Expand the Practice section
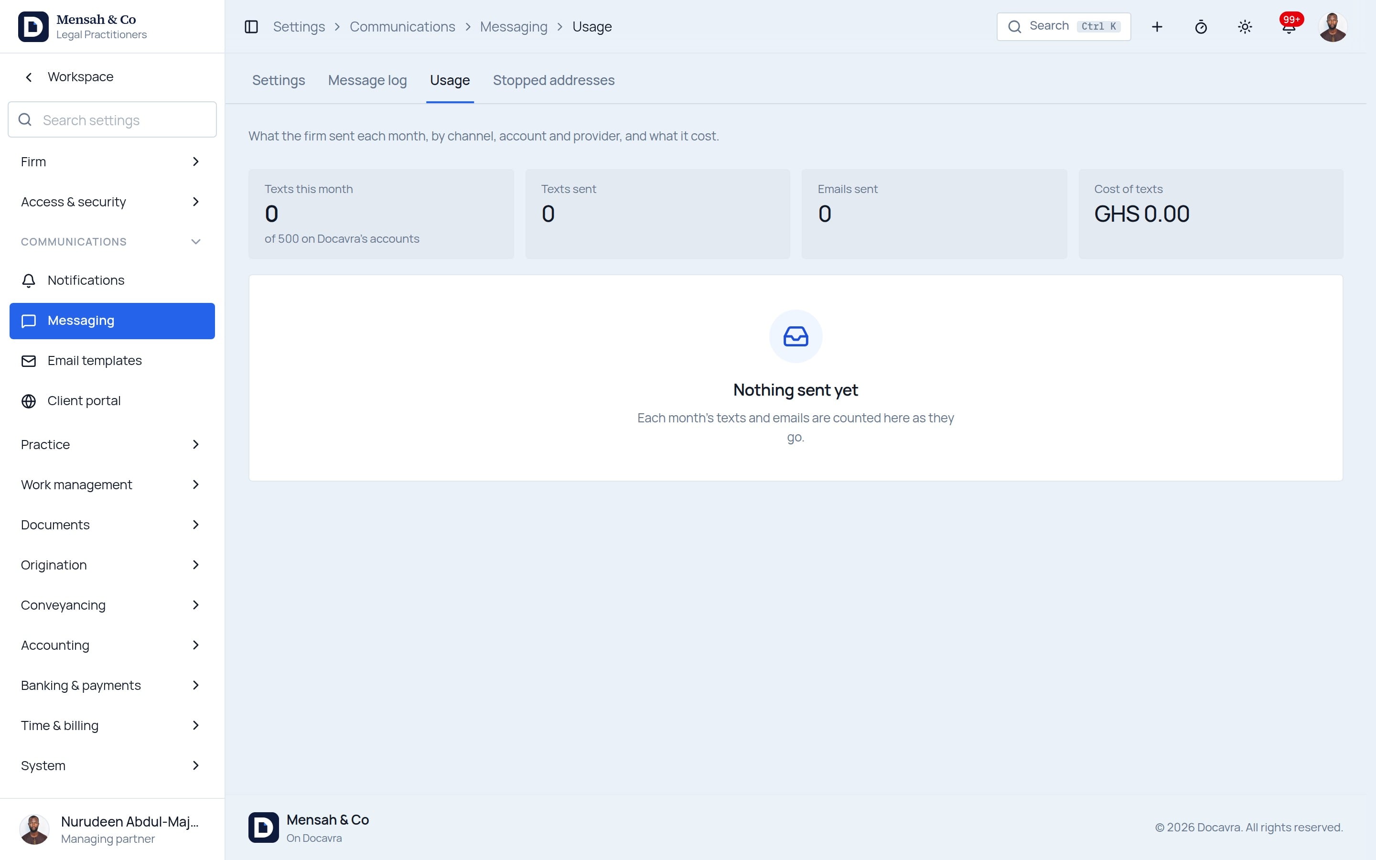This screenshot has width=1376, height=860. pyautogui.click(x=112, y=445)
